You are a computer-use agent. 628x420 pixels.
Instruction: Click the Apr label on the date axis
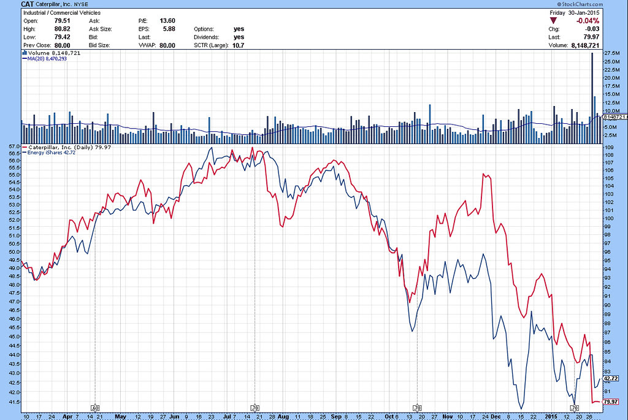(x=67, y=416)
